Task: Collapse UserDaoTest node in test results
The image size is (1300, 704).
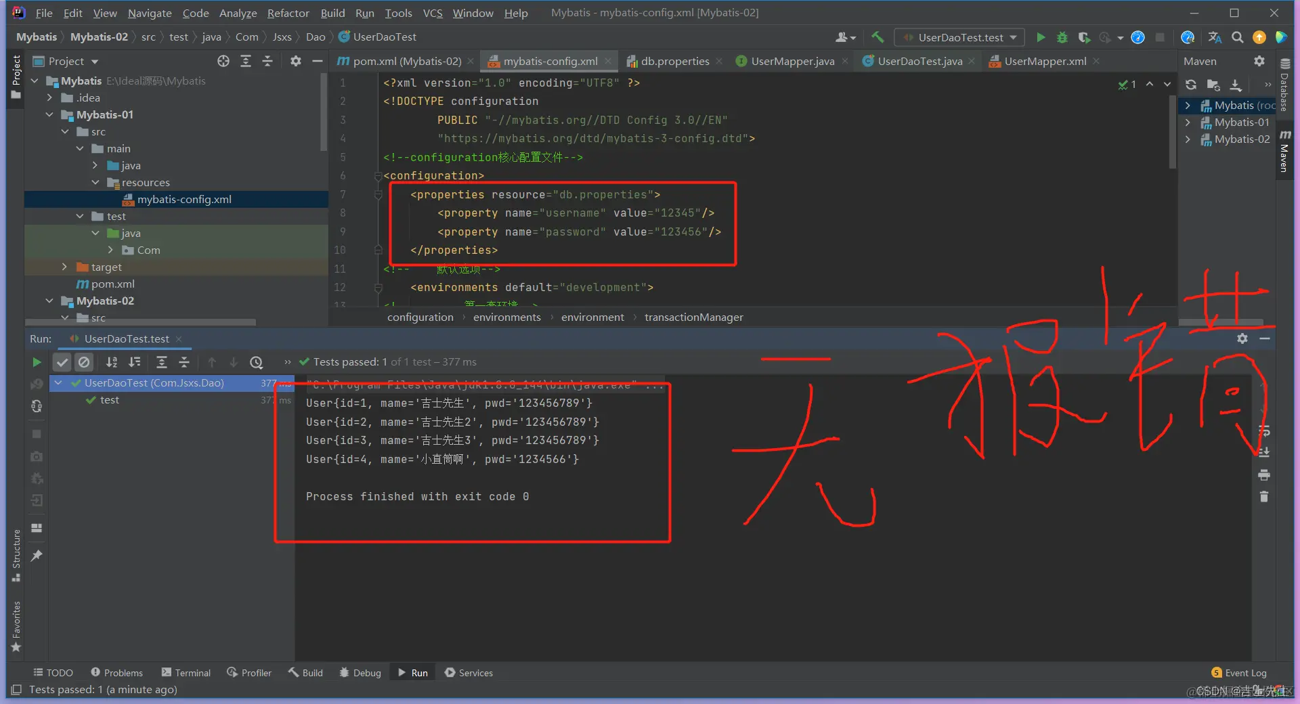Action: coord(59,382)
